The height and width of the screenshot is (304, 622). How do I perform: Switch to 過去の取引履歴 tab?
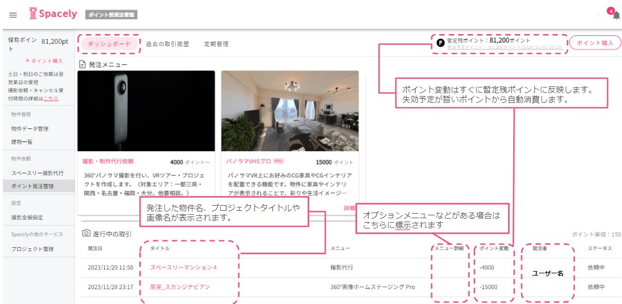[x=167, y=44]
